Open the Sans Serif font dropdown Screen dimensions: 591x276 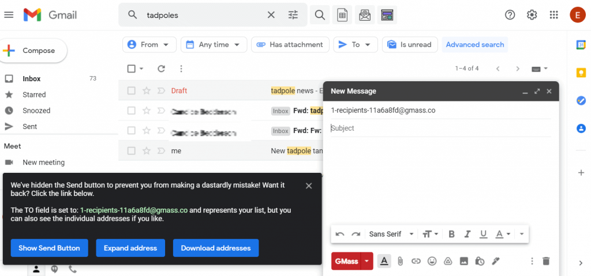[391, 234]
